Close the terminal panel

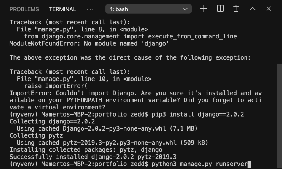tap(269, 9)
